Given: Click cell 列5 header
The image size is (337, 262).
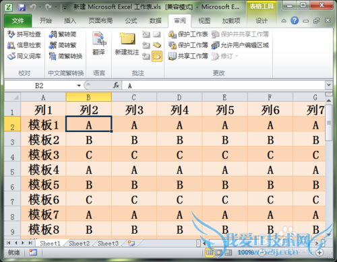Looking at the screenshot, I should (x=224, y=110).
